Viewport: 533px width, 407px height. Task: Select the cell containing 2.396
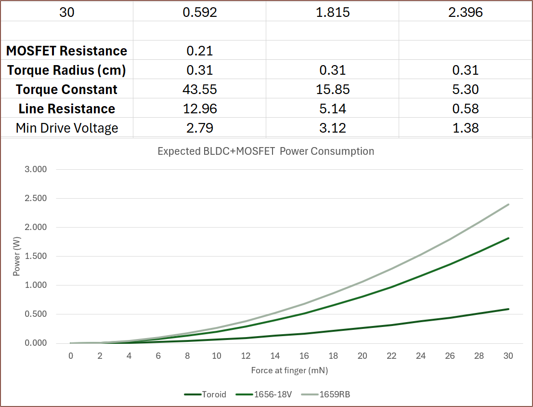pyautogui.click(x=465, y=12)
